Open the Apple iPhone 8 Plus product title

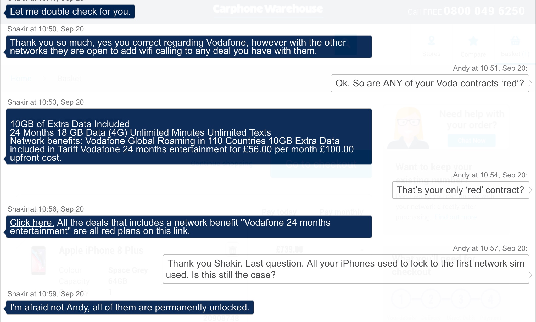[101, 251]
